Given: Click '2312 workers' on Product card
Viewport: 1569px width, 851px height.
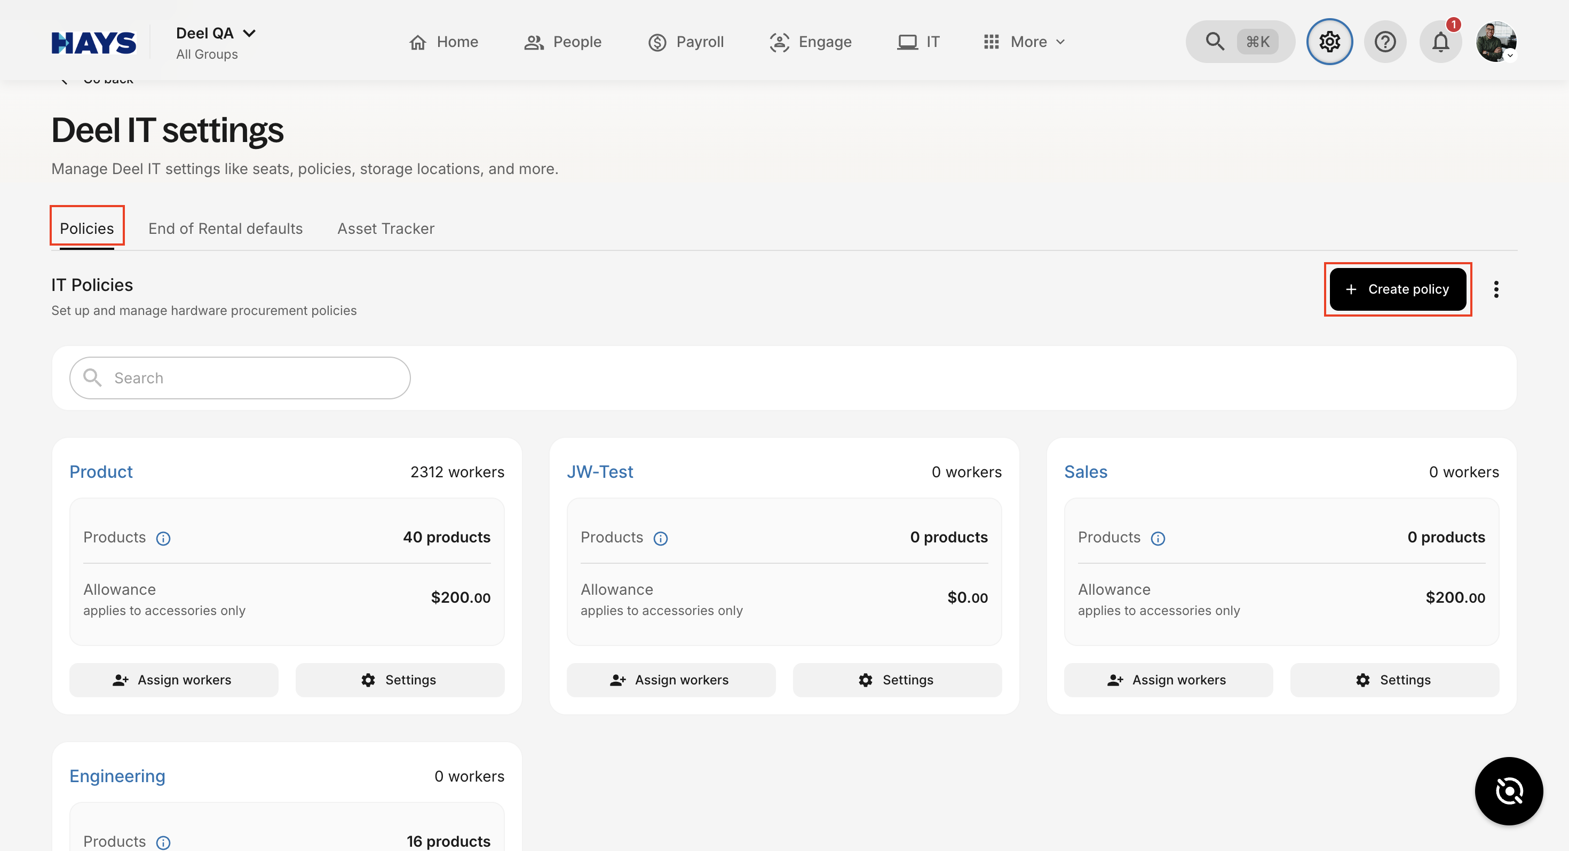Looking at the screenshot, I should click(x=457, y=472).
